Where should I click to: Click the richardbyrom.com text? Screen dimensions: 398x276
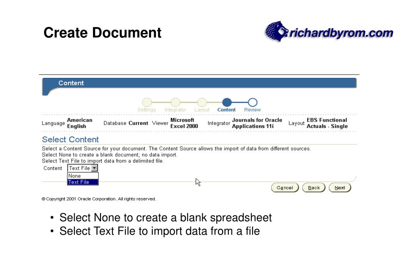coord(341,33)
